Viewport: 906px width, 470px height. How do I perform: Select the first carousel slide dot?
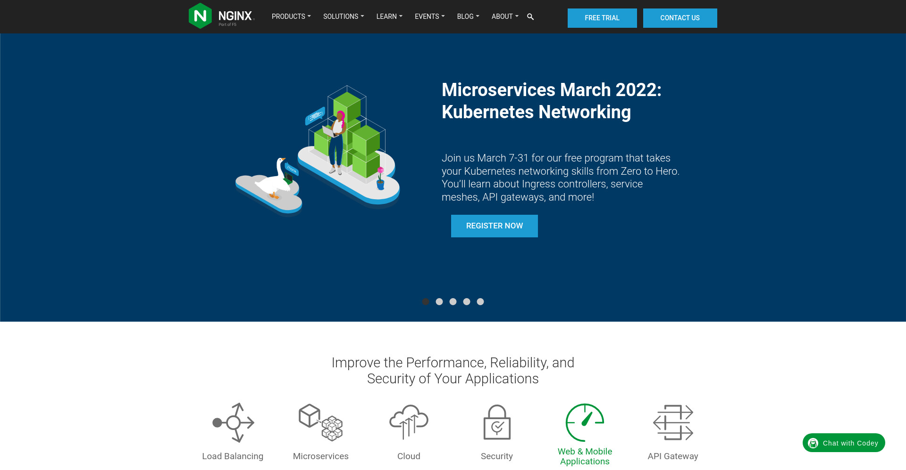[x=426, y=301]
